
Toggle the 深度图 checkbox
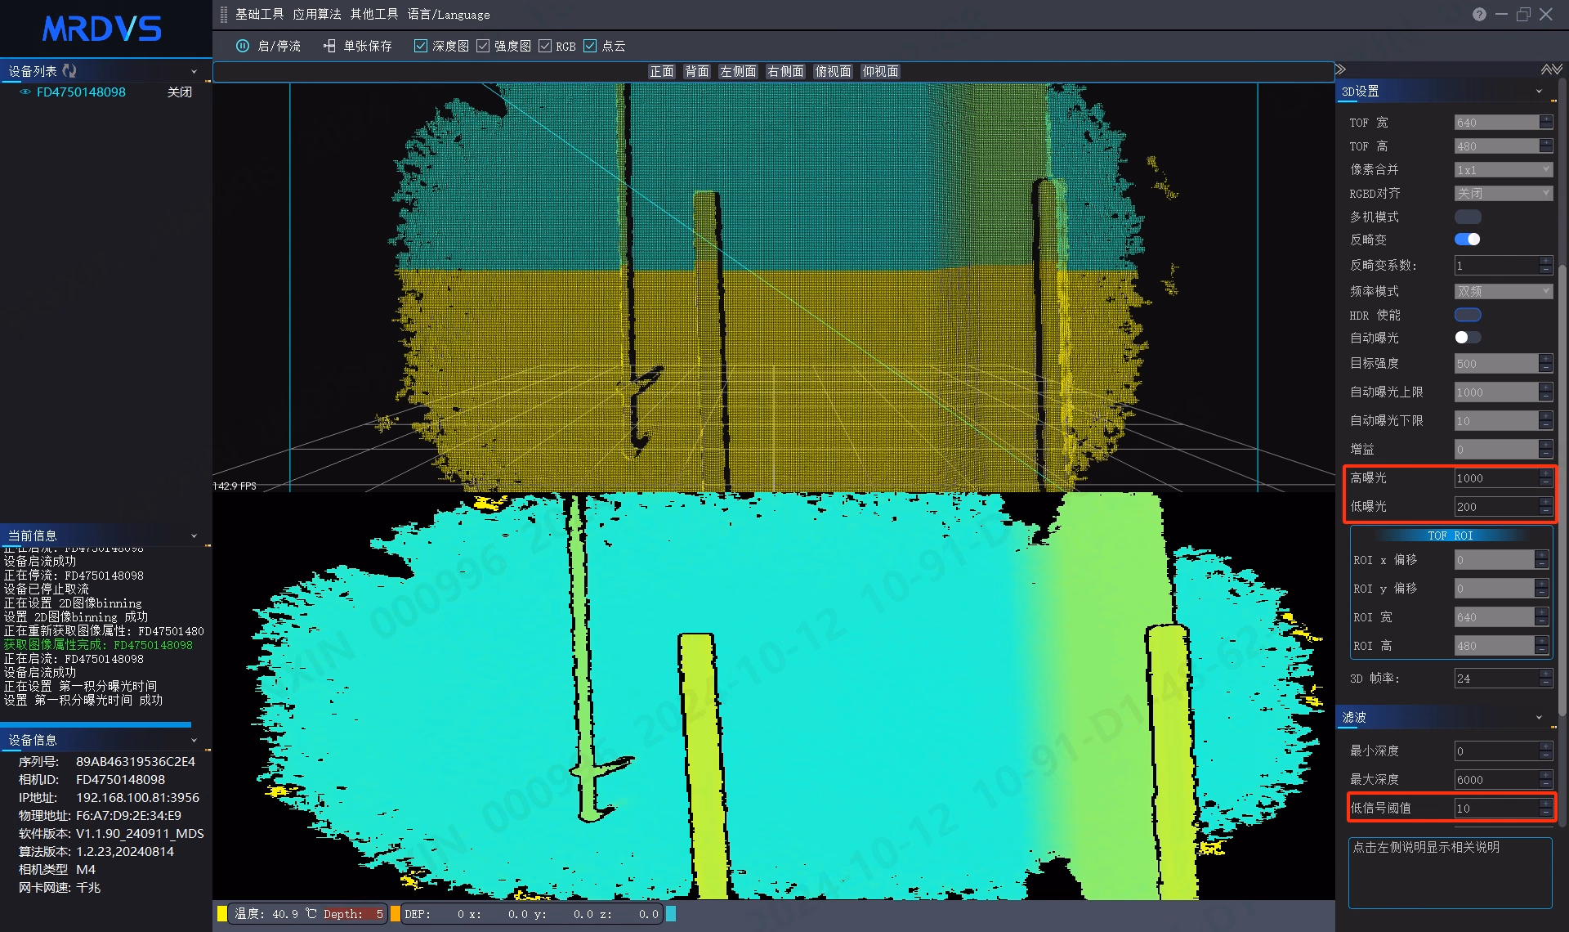pyautogui.click(x=421, y=46)
